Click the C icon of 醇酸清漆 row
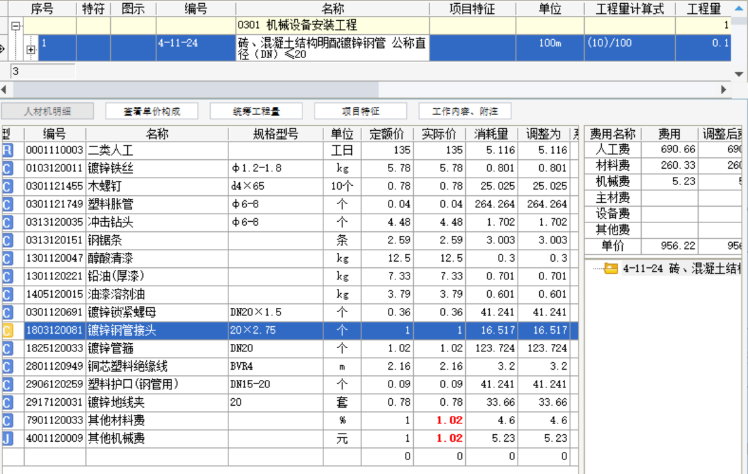Screen dimensions: 748x474 (x=8, y=258)
